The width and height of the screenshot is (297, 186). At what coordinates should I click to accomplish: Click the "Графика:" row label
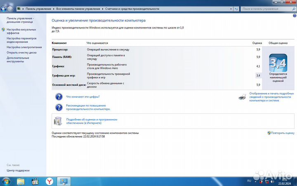(58, 66)
